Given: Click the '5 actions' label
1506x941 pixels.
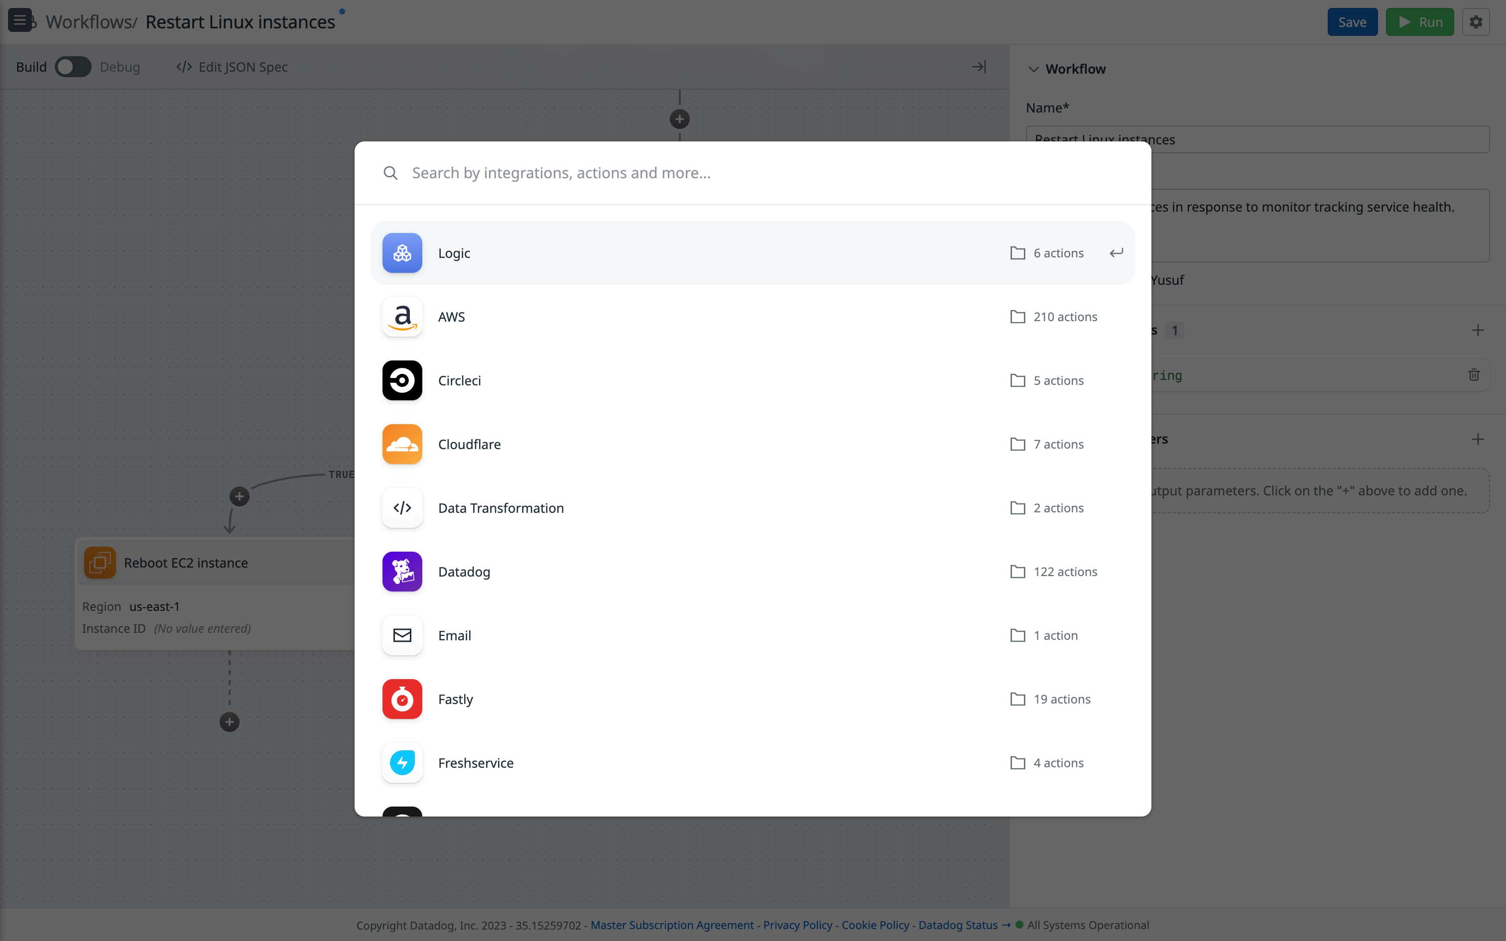Looking at the screenshot, I should [x=1059, y=380].
